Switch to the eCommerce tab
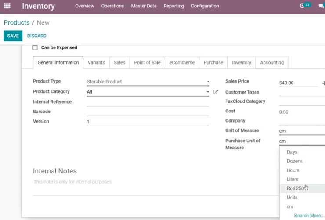Viewport: 325px width, 220px height. pos(182,62)
